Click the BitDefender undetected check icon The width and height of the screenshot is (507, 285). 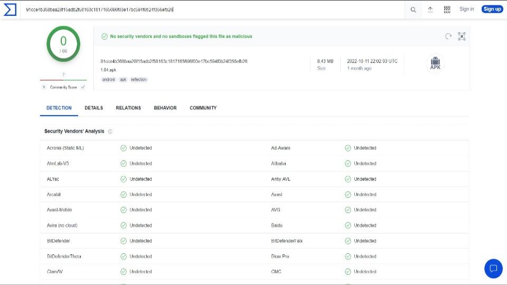coord(124,241)
